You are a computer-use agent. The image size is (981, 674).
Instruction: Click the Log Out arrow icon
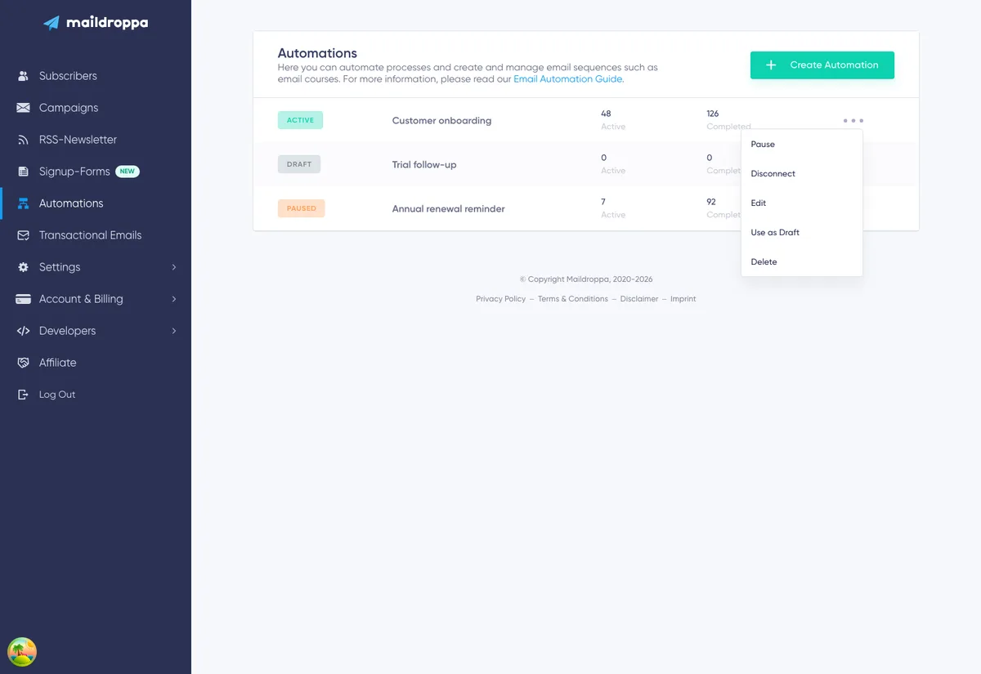pos(23,395)
